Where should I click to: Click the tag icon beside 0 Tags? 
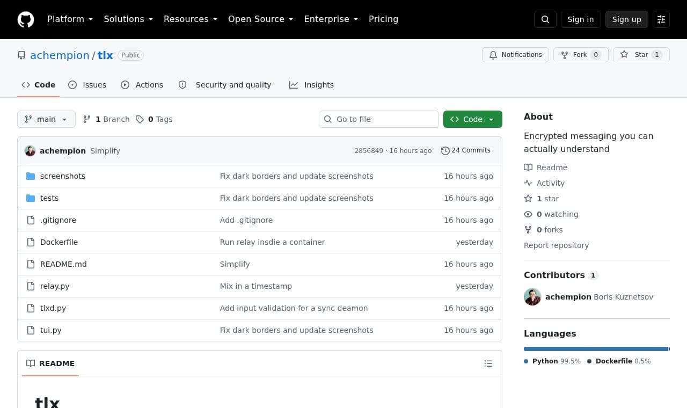coord(140,119)
